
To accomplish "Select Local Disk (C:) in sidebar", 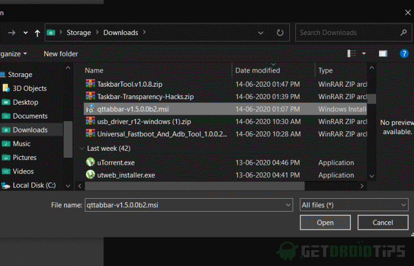I will [34, 185].
